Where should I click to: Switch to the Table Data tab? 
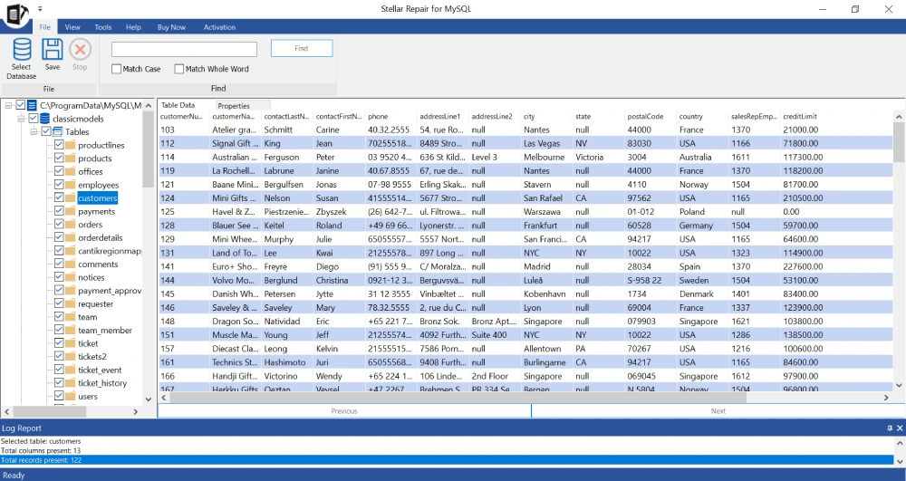[178, 105]
